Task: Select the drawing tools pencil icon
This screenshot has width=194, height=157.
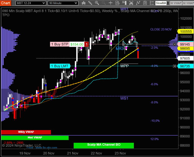Action: (x=90, y=3)
